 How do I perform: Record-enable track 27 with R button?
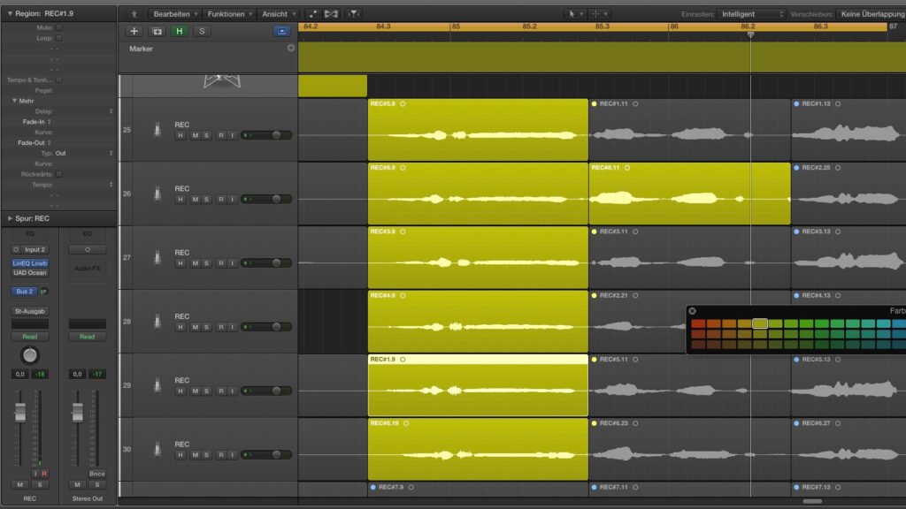click(x=220, y=263)
